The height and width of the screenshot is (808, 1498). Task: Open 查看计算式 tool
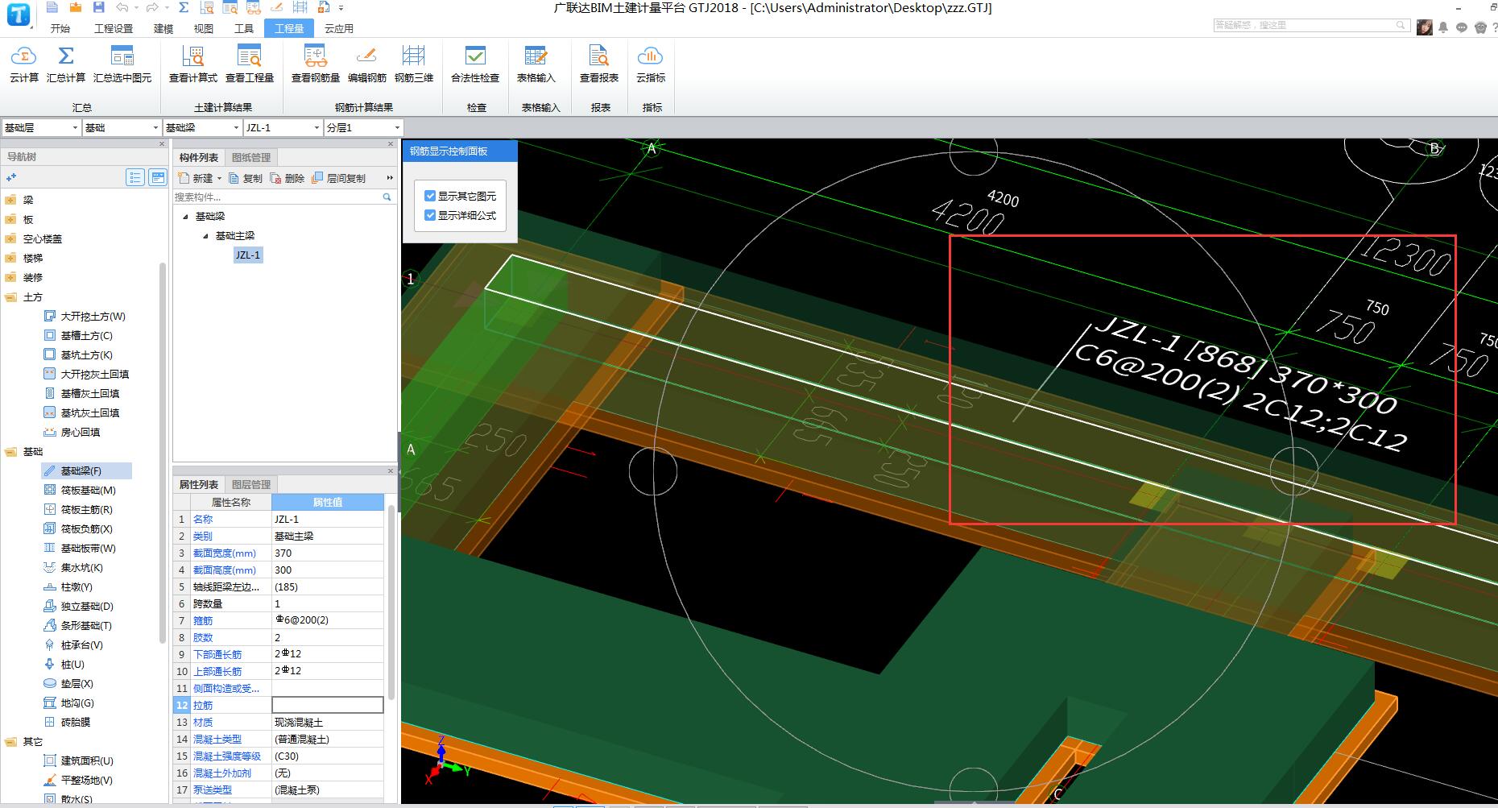point(193,64)
